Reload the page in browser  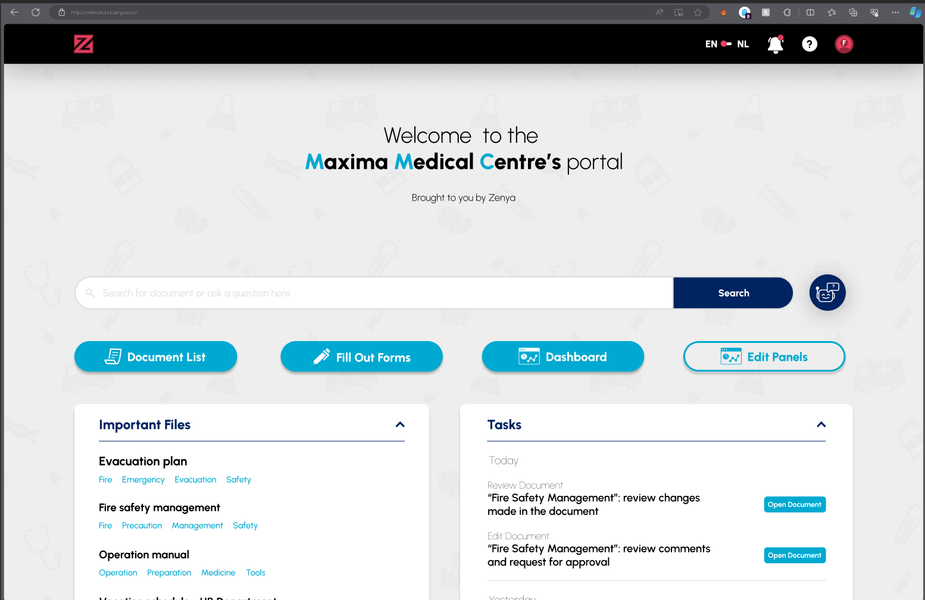[36, 12]
